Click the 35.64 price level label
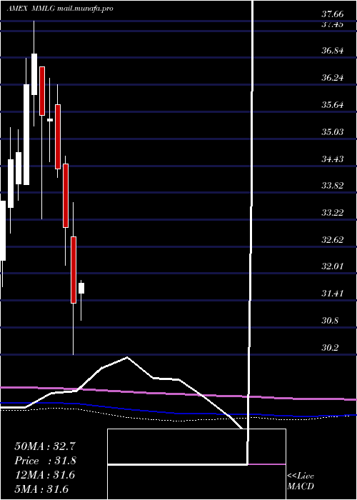 (x=333, y=104)
